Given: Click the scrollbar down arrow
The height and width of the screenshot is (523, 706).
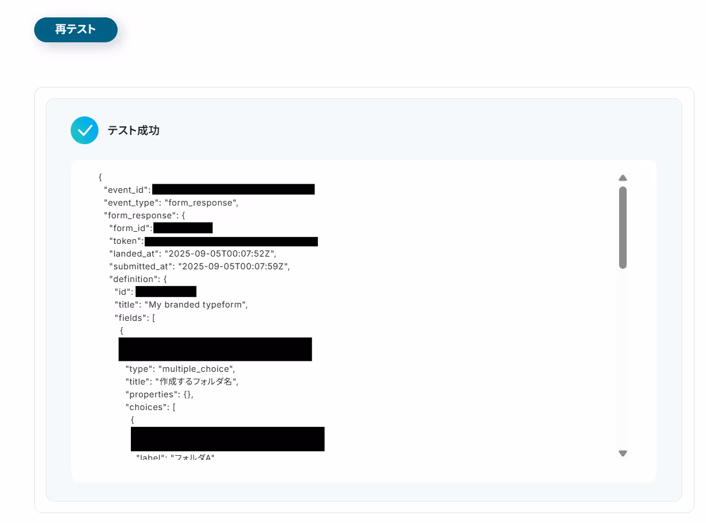Looking at the screenshot, I should (623, 453).
